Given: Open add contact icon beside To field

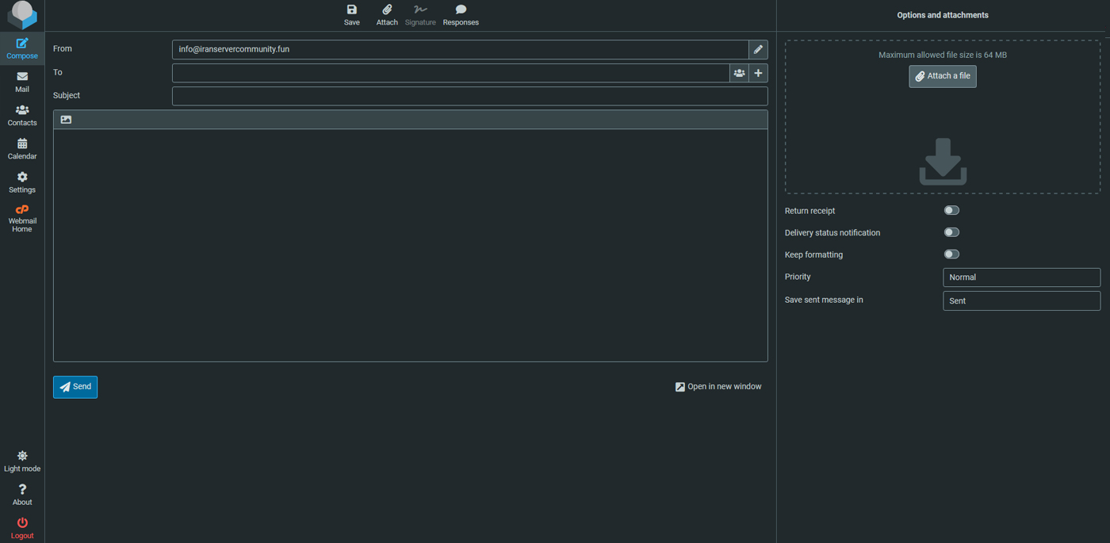Looking at the screenshot, I should (739, 73).
